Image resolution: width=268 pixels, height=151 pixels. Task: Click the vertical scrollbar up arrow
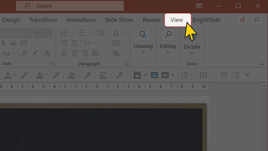(x=264, y=86)
